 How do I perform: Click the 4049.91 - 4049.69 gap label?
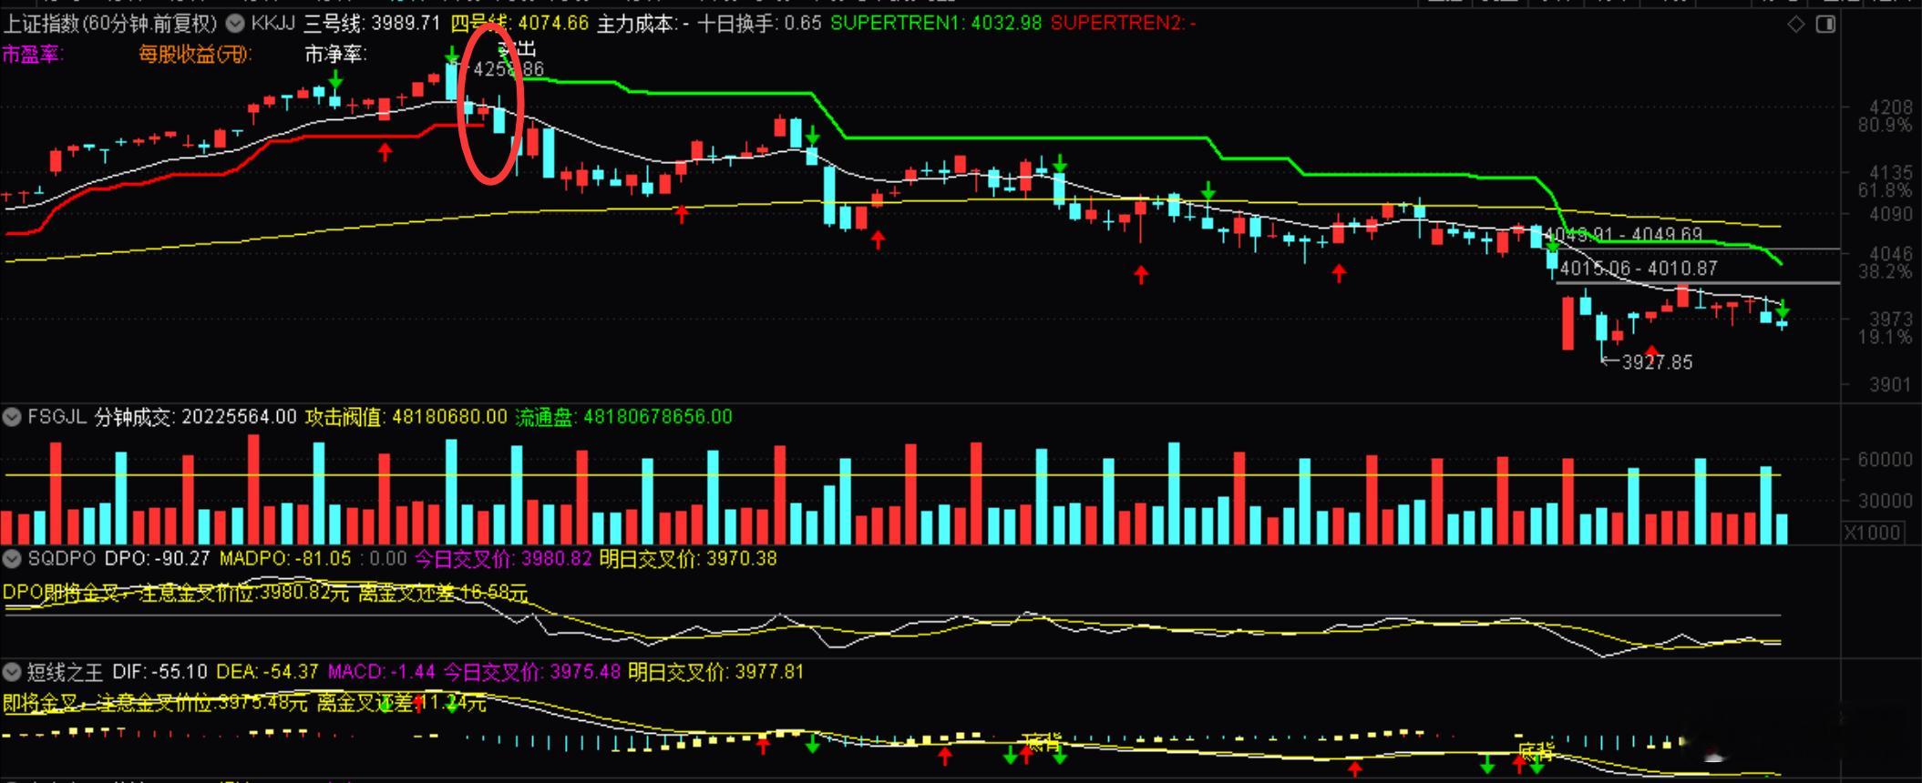[1624, 235]
